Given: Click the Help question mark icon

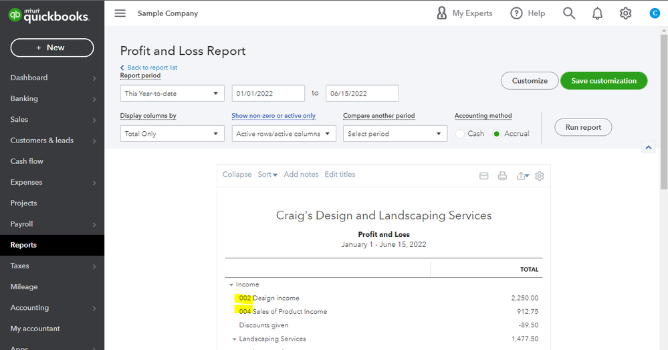Looking at the screenshot, I should point(516,13).
